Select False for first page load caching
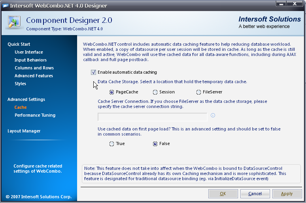 click(x=155, y=144)
